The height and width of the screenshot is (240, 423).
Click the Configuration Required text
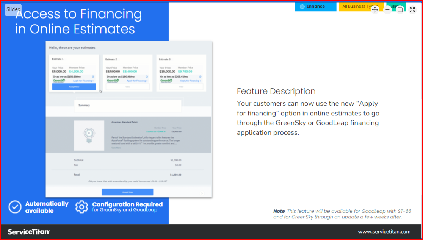click(x=127, y=204)
